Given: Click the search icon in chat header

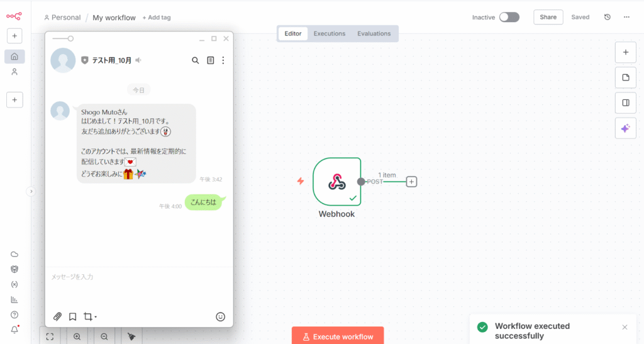Looking at the screenshot, I should pyautogui.click(x=195, y=60).
